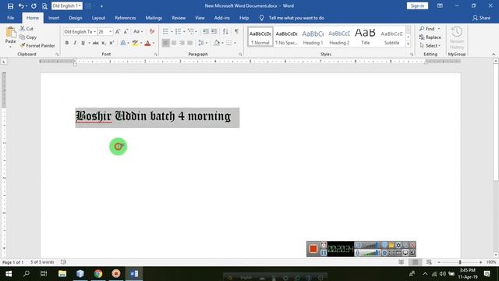Cut the selected text
This screenshot has height=281, width=499.
(x=27, y=29)
